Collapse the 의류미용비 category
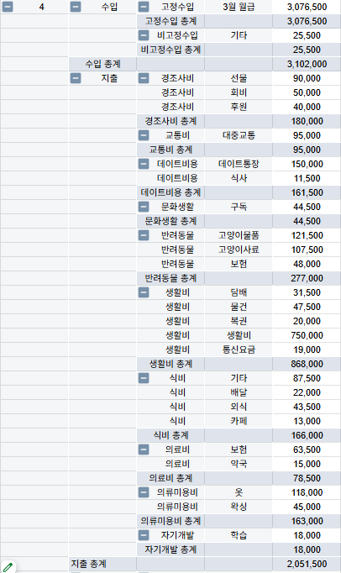The height and width of the screenshot is (573, 341). pyautogui.click(x=144, y=492)
